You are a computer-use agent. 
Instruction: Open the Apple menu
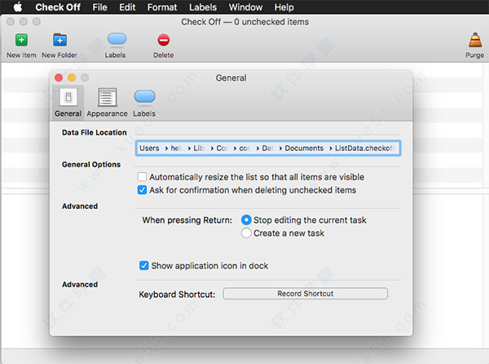tap(18, 7)
